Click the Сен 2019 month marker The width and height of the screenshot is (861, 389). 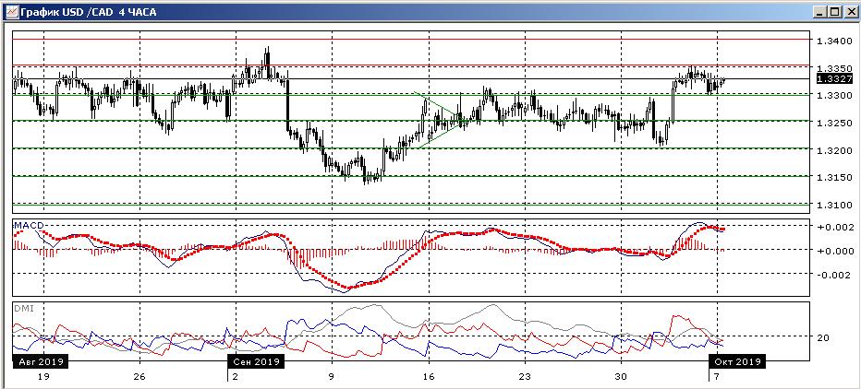tap(255, 361)
